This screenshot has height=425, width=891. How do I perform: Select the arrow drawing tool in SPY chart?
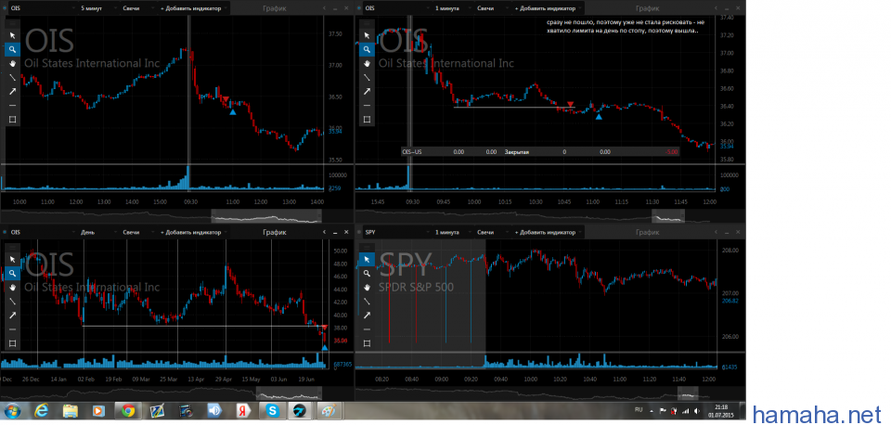[368, 316]
